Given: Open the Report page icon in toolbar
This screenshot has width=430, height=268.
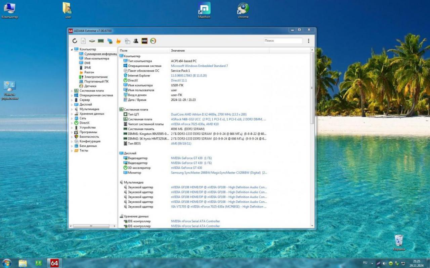Looking at the screenshot, I should (83, 41).
